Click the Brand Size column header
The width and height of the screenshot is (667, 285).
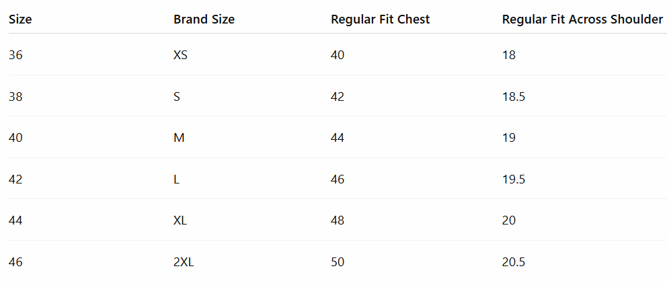(x=204, y=19)
